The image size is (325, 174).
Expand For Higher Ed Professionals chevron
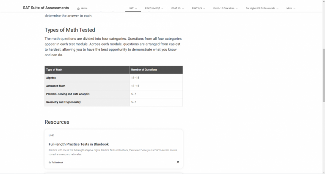(x=277, y=9)
